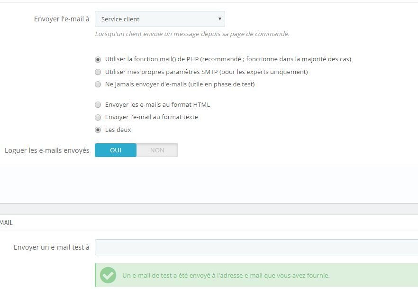Click the gray divider band between panels

(209, 209)
